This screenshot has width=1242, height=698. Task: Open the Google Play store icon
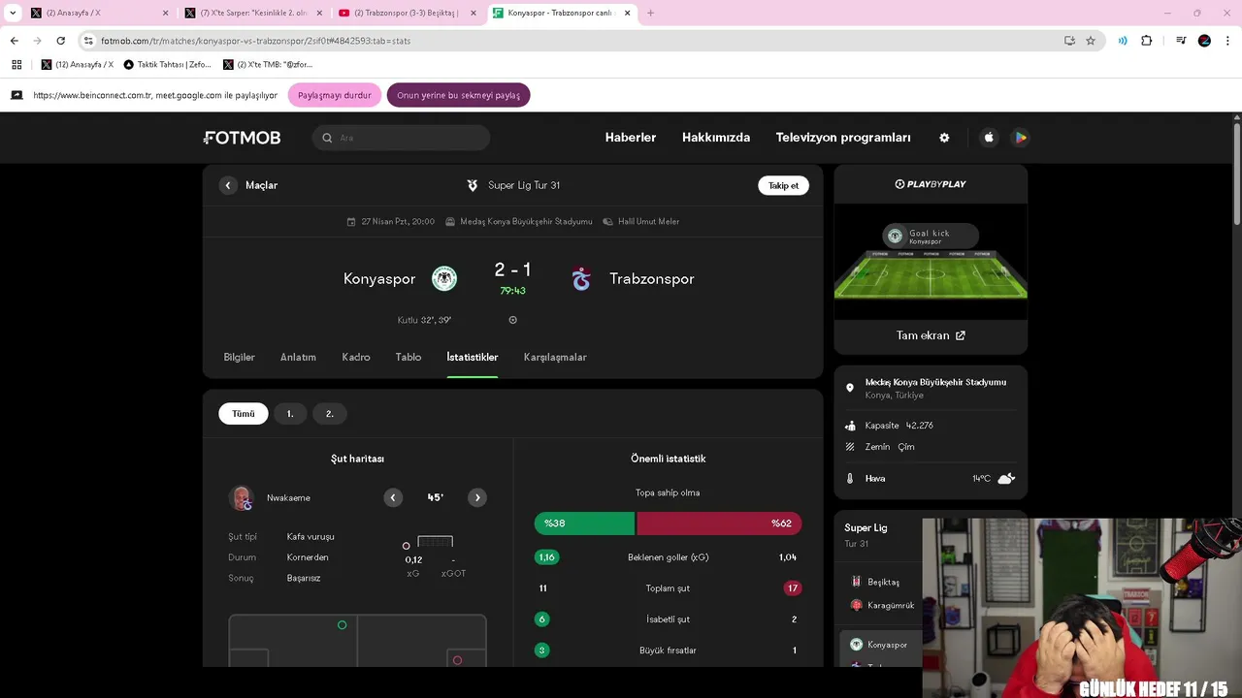point(1020,138)
